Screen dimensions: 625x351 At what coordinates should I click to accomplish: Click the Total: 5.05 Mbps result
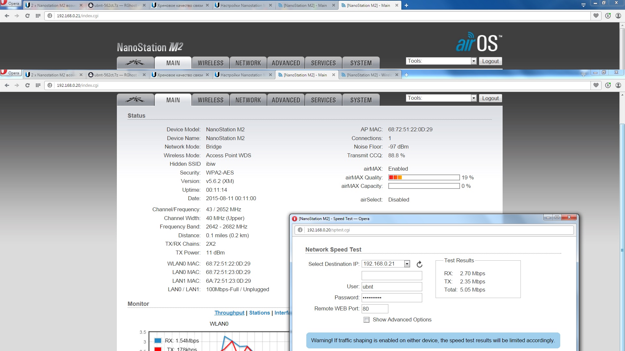(465, 290)
